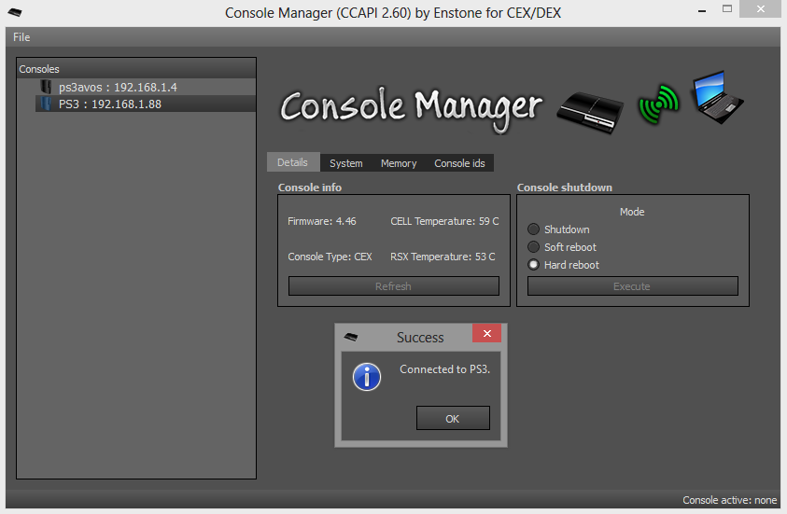787x514 pixels.
Task: Minimize the Console Manager window
Action: pos(702,10)
